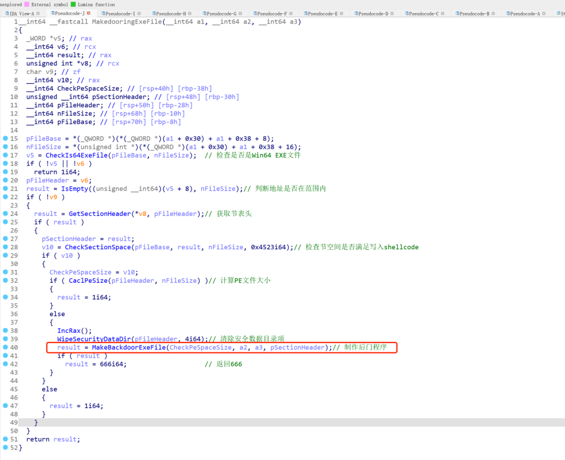Screen dimensions: 565x460
Task: Close the Pseudocode-E tab
Action: coord(342,14)
